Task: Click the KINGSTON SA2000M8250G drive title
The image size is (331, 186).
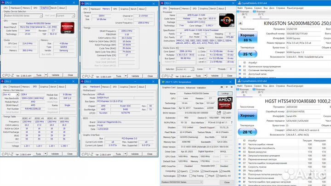Action: click(297, 23)
